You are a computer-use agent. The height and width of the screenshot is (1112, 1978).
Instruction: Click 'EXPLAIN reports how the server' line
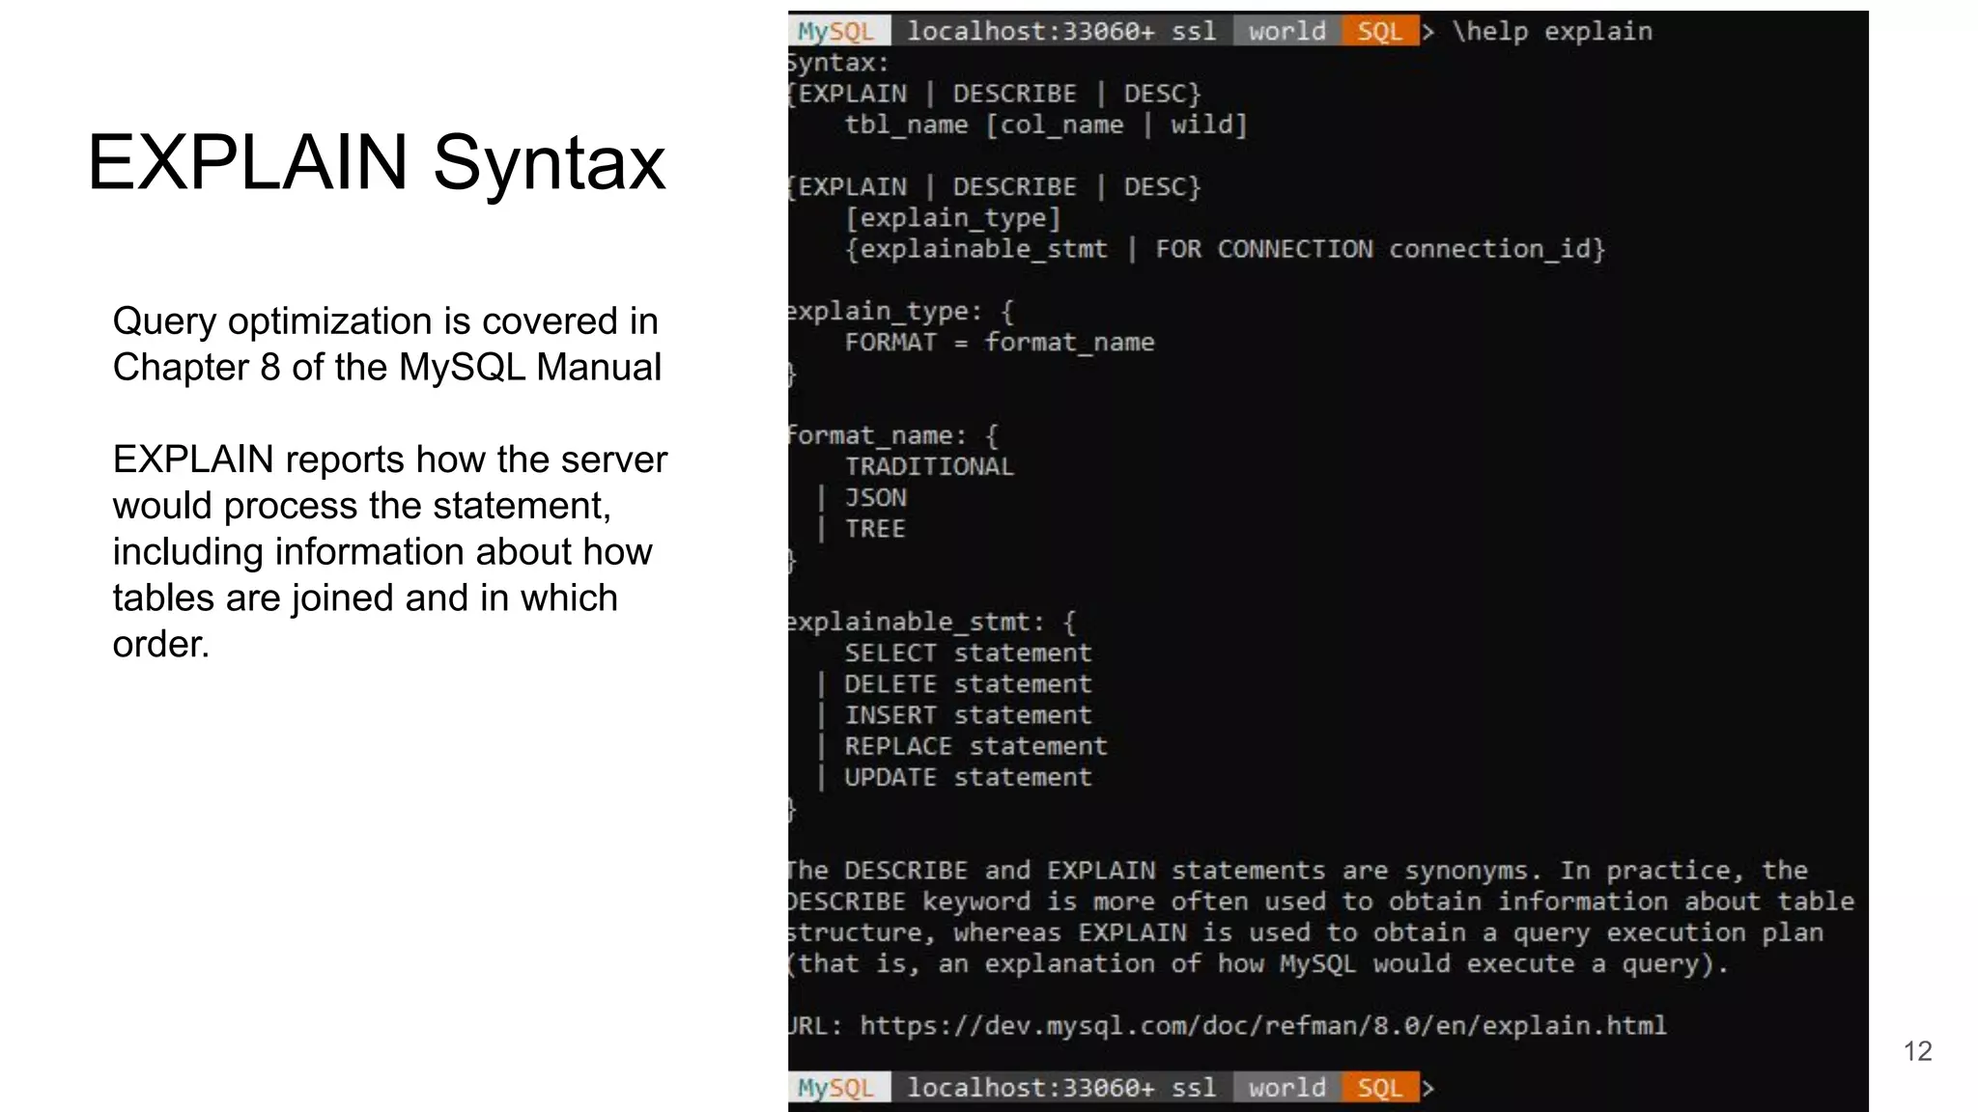click(389, 459)
